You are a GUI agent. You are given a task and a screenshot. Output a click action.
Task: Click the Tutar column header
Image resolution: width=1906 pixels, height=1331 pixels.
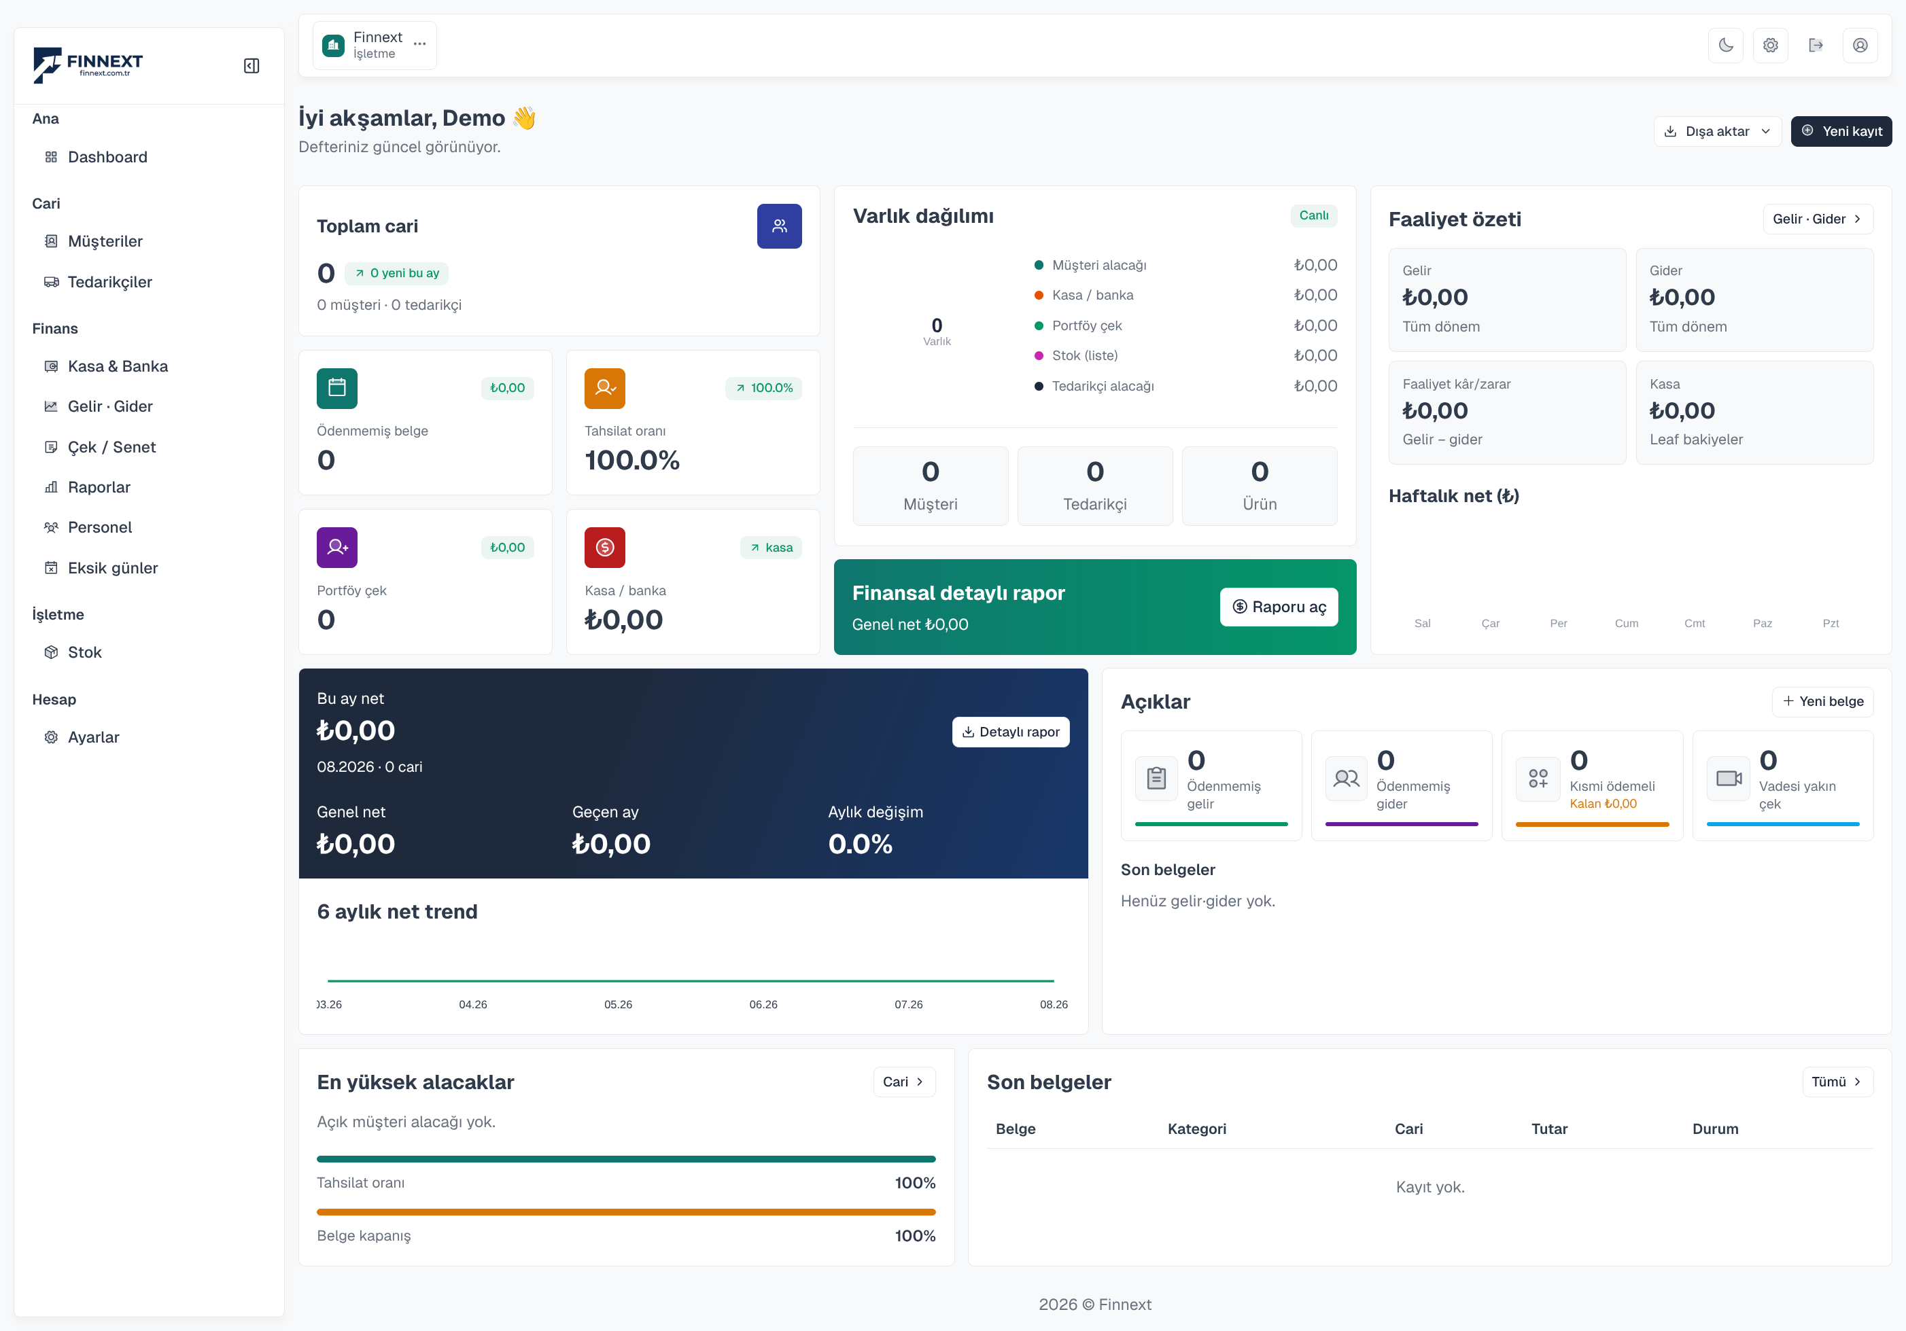(1549, 1129)
